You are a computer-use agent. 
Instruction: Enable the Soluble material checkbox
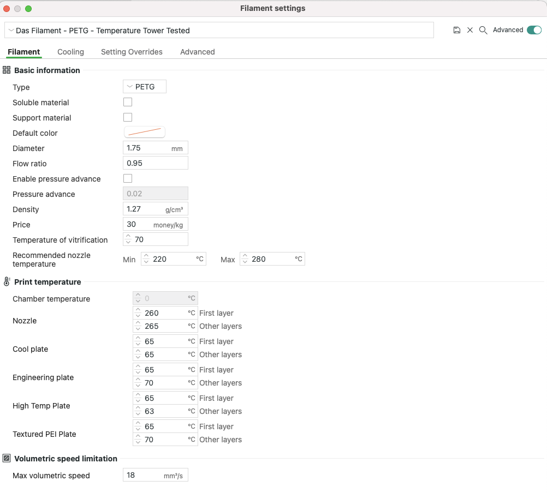point(128,102)
